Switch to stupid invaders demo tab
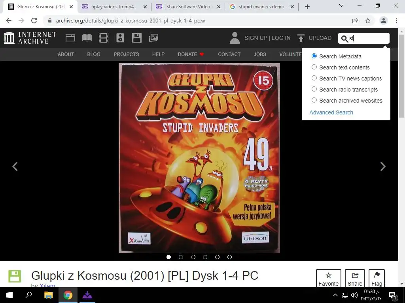 tap(261, 7)
